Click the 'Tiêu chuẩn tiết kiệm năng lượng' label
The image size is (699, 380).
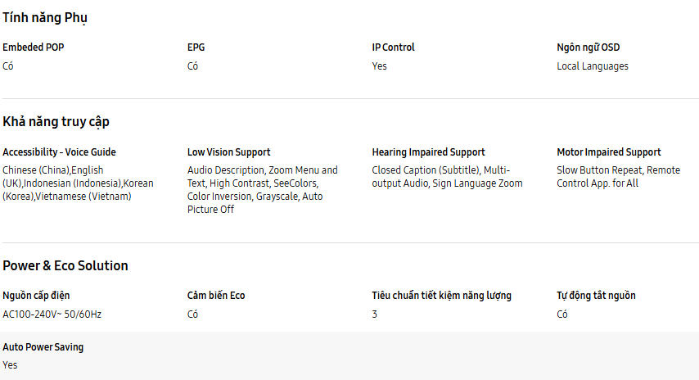pos(442,296)
